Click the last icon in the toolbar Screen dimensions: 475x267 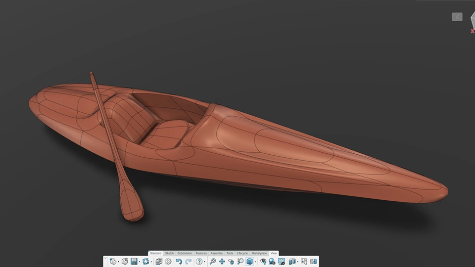(x=313, y=261)
